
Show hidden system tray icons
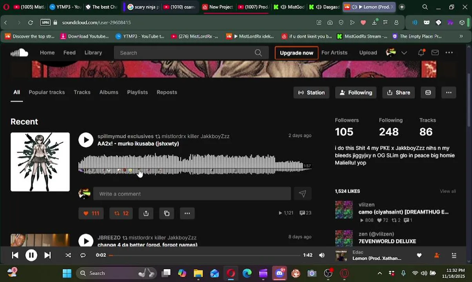point(379,273)
